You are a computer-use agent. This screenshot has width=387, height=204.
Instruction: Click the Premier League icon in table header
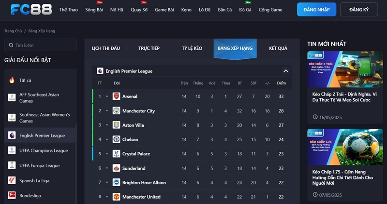pos(100,71)
